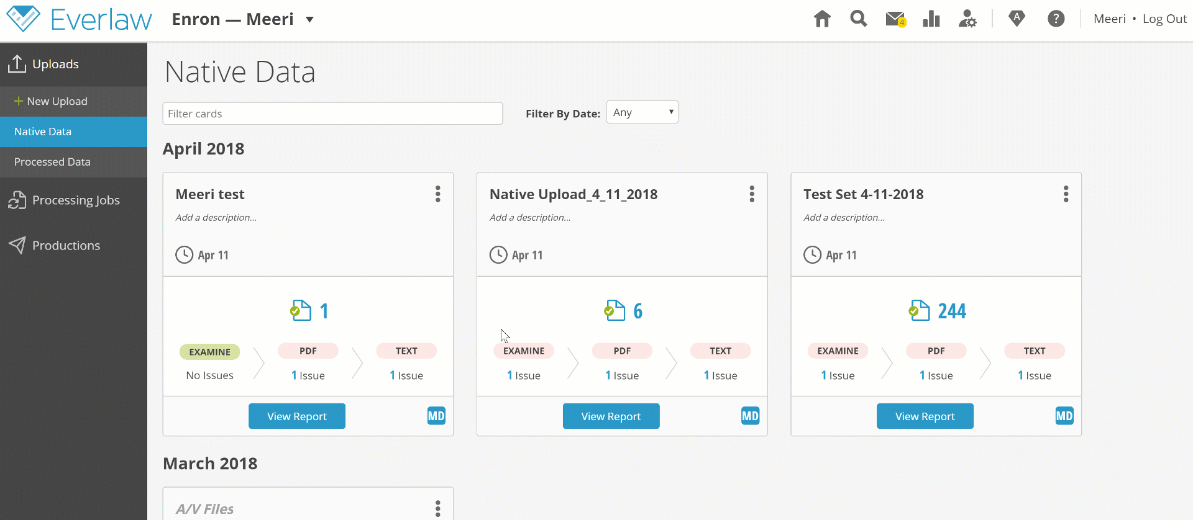The width and height of the screenshot is (1193, 520).
Task: View Report for Meeri test
Action: click(297, 416)
